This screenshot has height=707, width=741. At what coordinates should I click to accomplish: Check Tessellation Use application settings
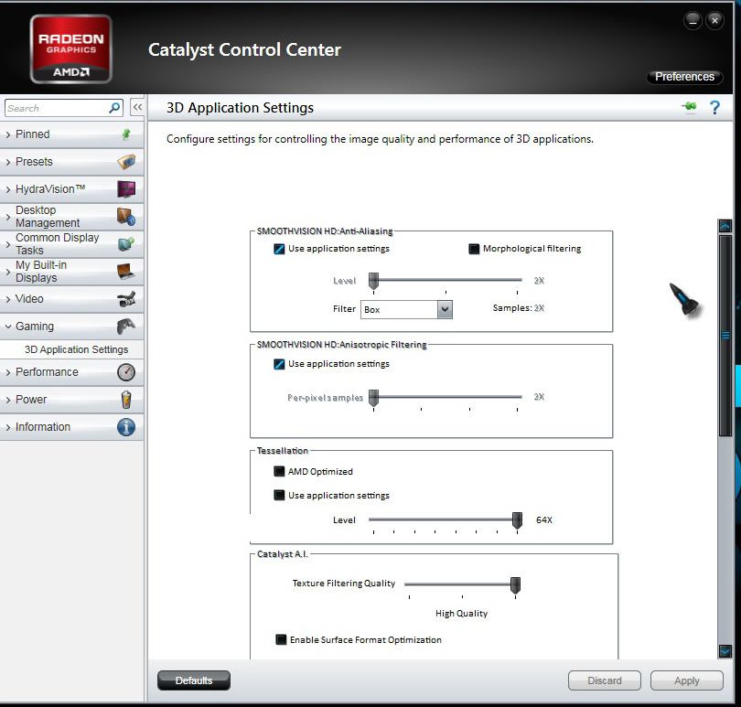(279, 496)
